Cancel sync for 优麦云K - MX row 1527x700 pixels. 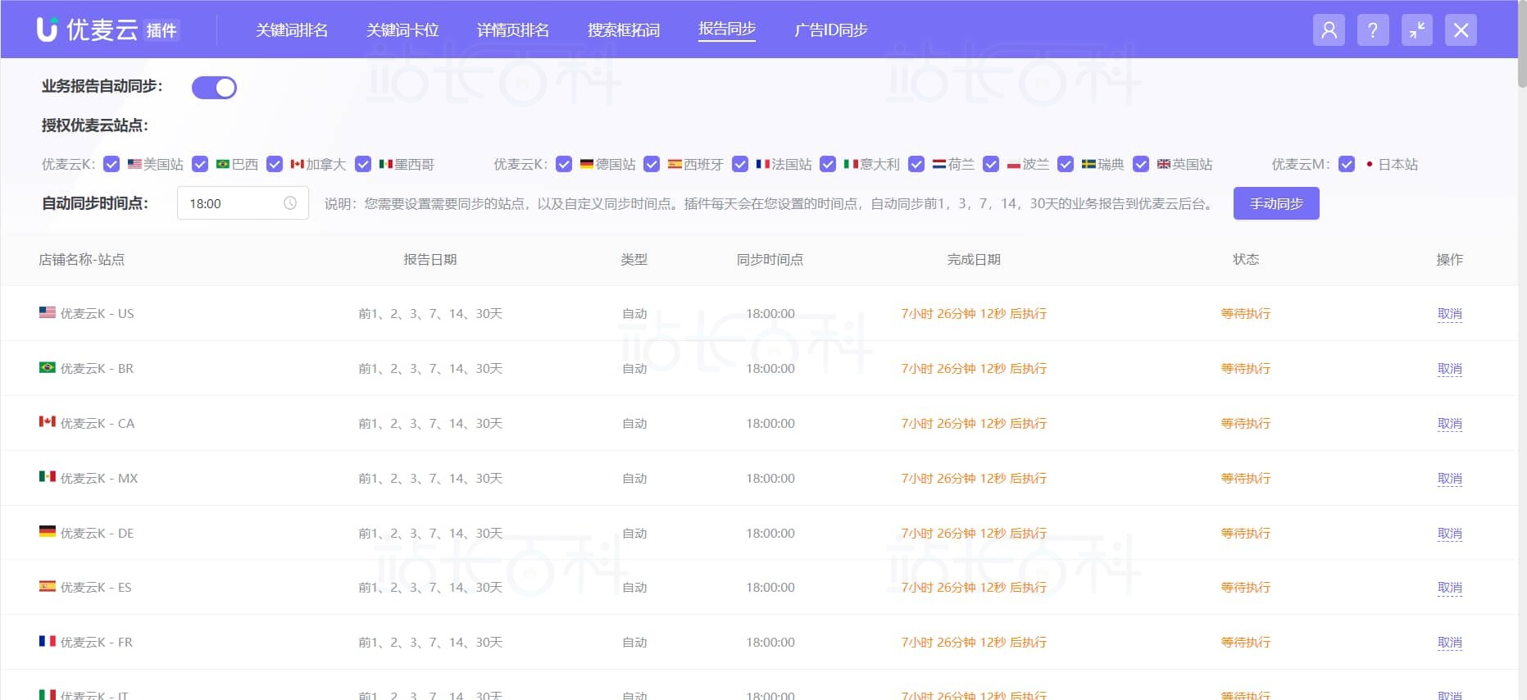point(1449,478)
